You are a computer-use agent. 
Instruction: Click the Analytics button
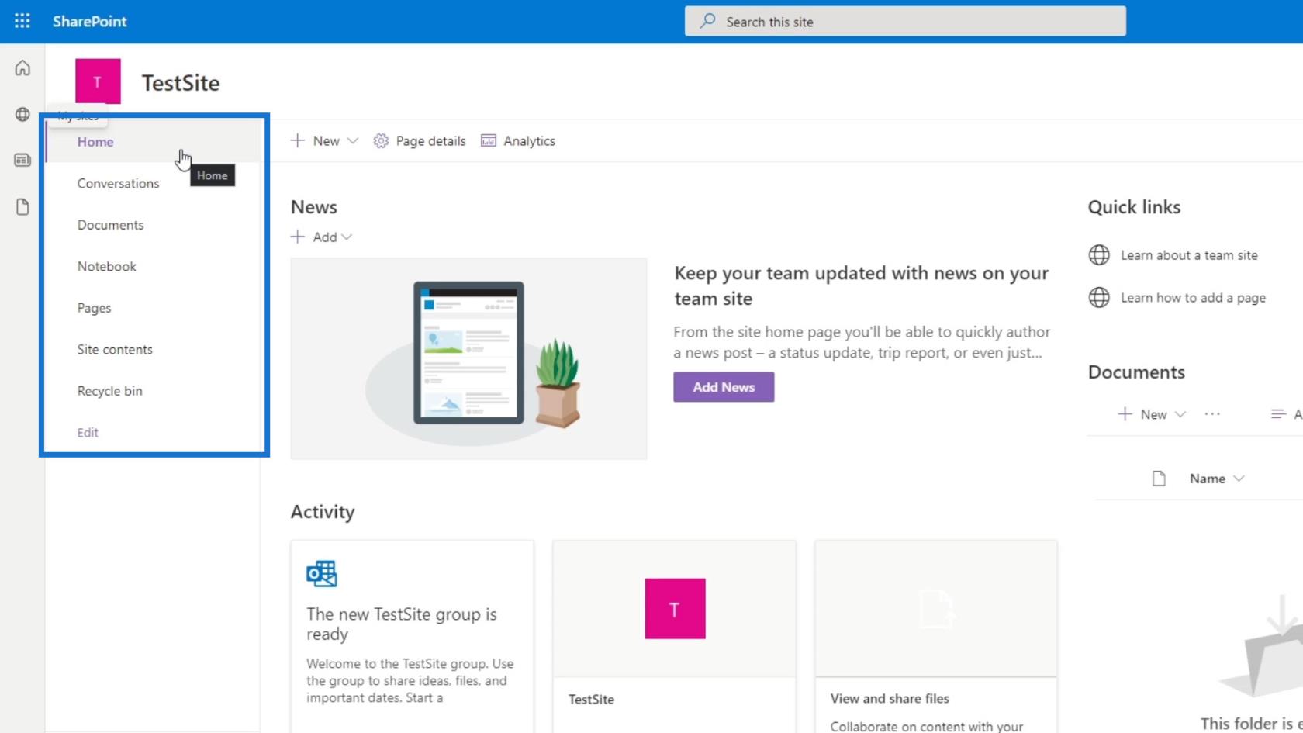[518, 140]
